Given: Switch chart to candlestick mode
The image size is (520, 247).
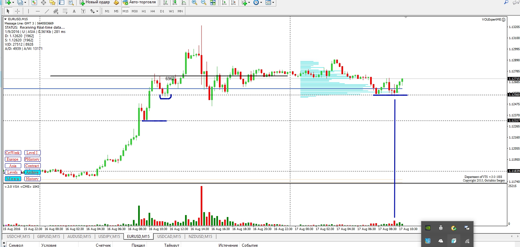Looking at the screenshot, I should [x=175, y=2].
